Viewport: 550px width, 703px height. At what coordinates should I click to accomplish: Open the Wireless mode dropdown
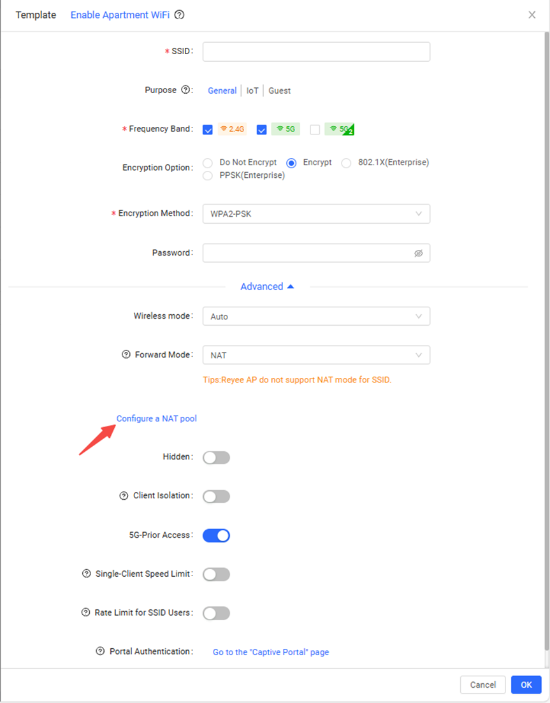coord(316,316)
